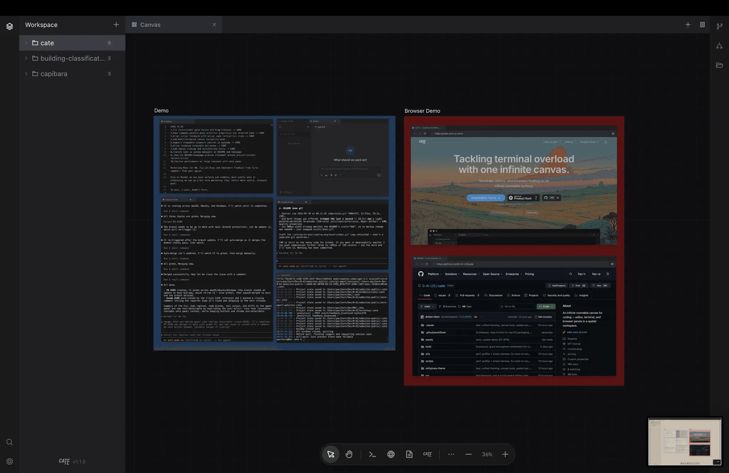Add a browser panel with the globe icon

(x=391, y=454)
